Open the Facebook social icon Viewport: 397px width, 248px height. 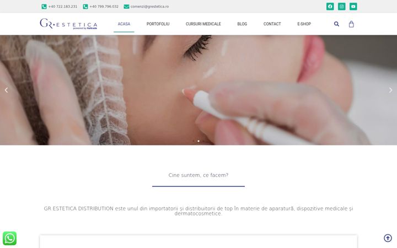(330, 7)
